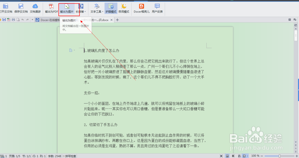Click 保存云文档 to save to cloud
The width and height of the screenshot is (299, 158).
(x=21, y=8)
